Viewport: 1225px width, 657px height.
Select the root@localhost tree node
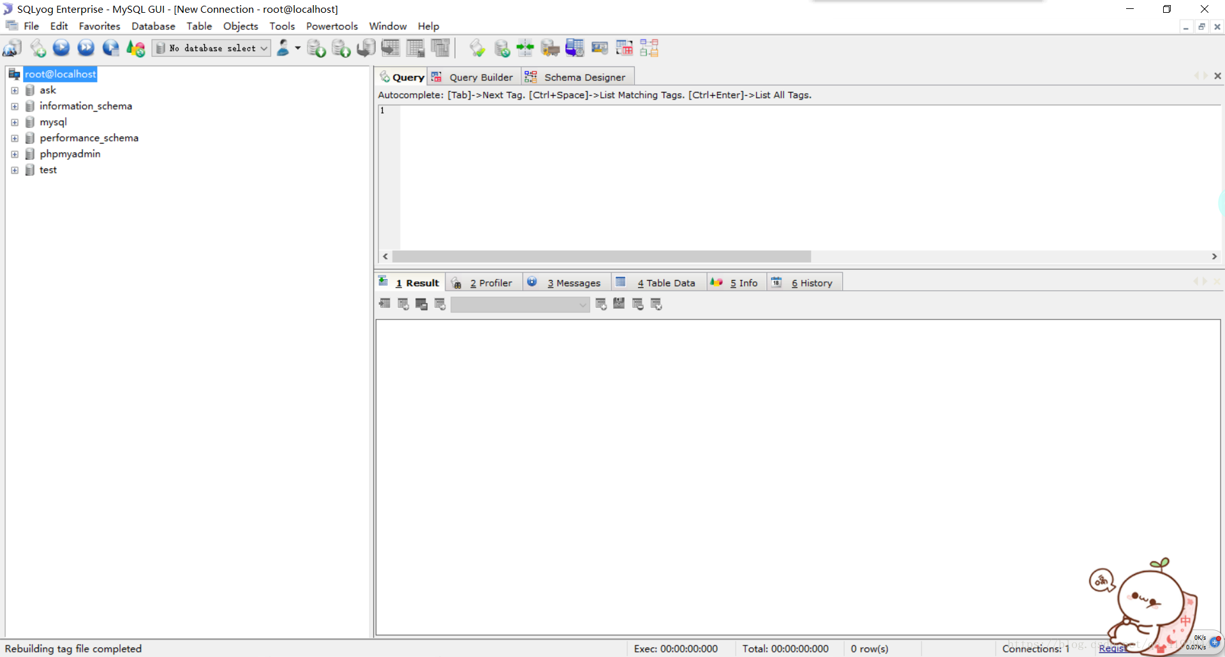[x=60, y=74]
